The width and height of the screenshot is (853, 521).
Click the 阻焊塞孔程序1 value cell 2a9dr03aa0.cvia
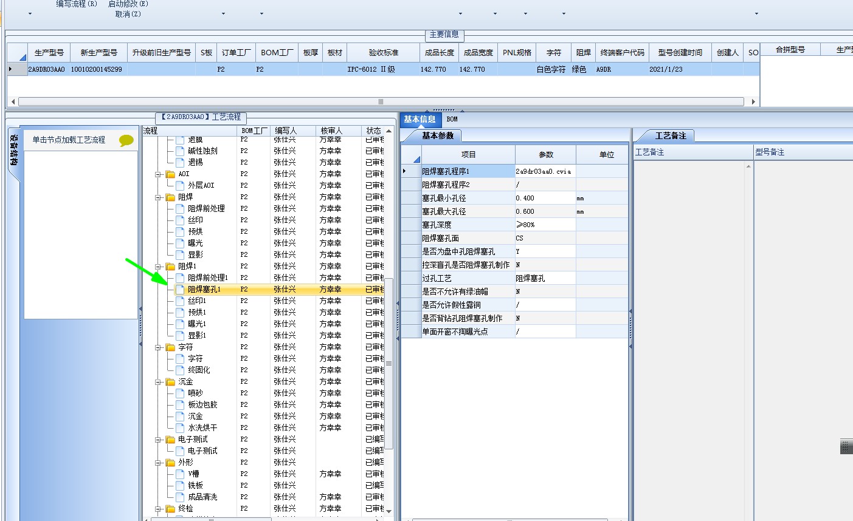[x=545, y=171]
